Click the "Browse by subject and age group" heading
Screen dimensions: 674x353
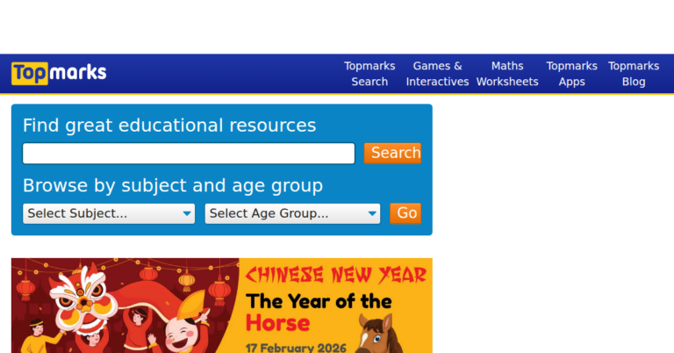coord(173,185)
